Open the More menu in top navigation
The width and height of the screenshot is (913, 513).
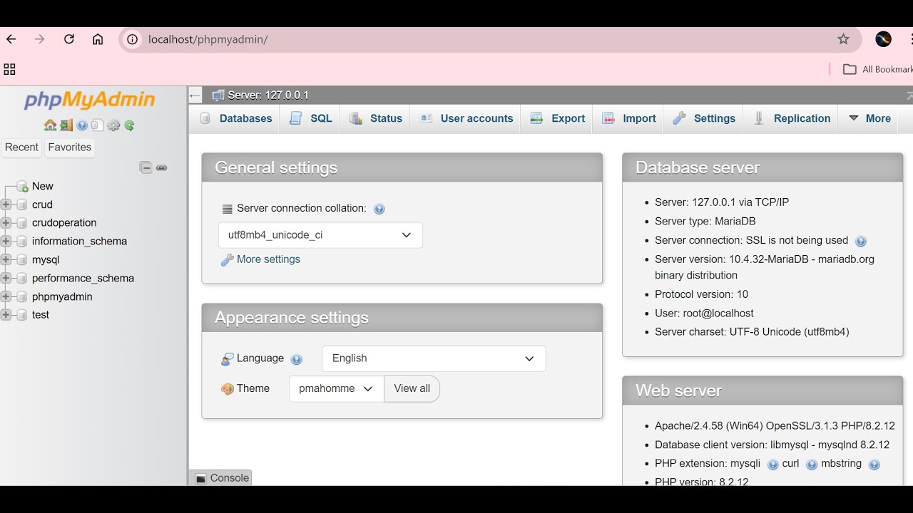pyautogui.click(x=869, y=118)
